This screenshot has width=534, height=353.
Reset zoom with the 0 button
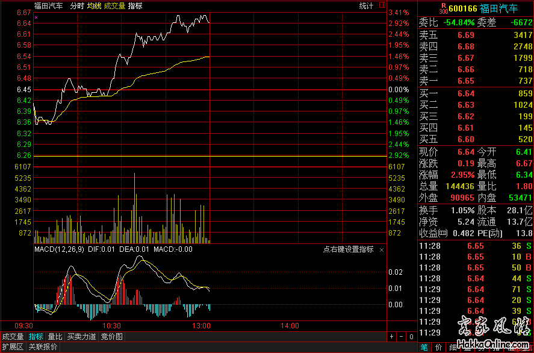pyautogui.click(x=411, y=337)
